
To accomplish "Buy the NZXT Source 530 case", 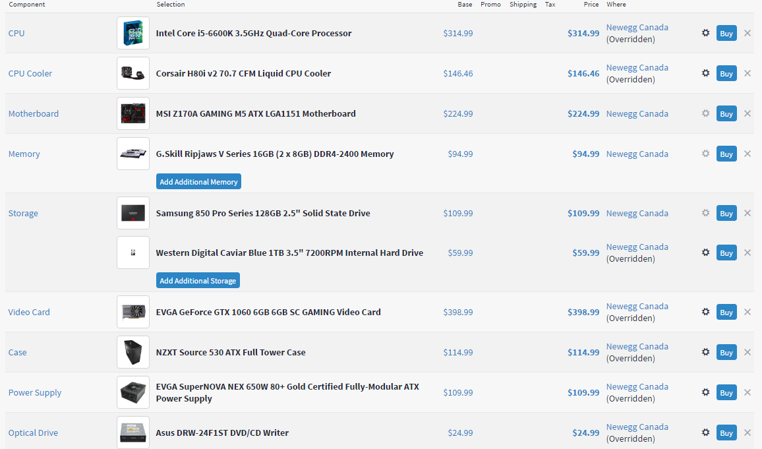I will point(726,352).
